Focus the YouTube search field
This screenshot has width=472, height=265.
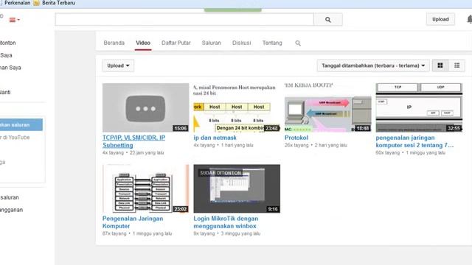coord(184,20)
